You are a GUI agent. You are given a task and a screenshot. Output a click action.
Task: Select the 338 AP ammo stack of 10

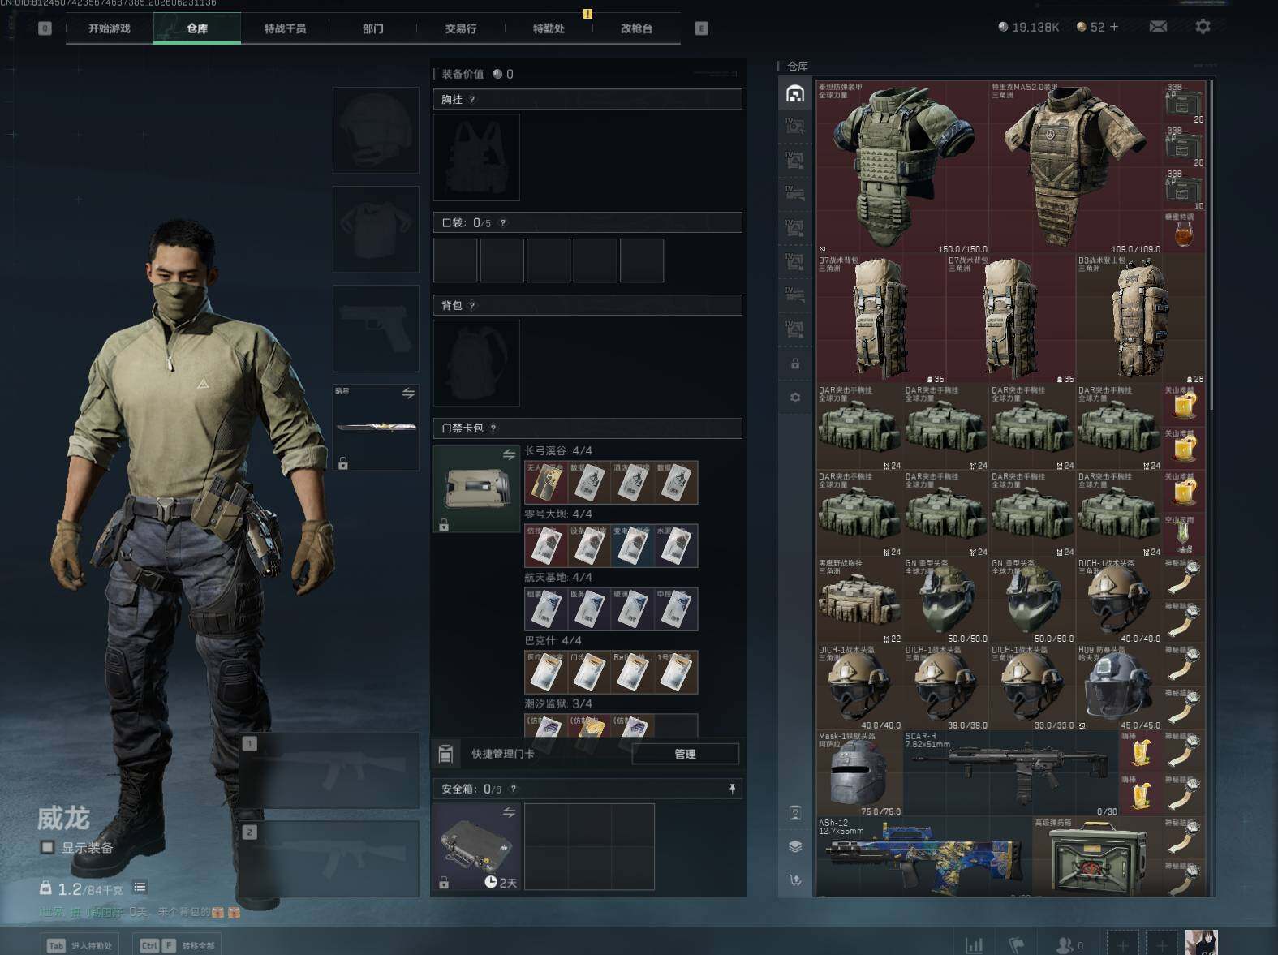tap(1185, 189)
